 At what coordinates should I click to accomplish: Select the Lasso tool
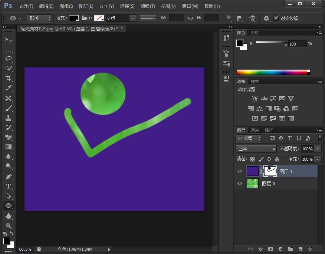8,59
